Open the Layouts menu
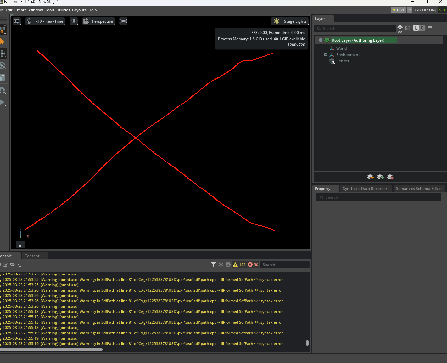Screen dimensions: 447x363 click(79, 10)
